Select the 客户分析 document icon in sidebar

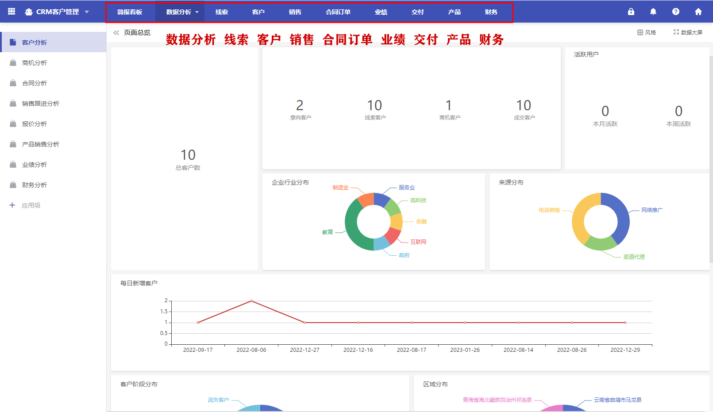tap(12, 42)
